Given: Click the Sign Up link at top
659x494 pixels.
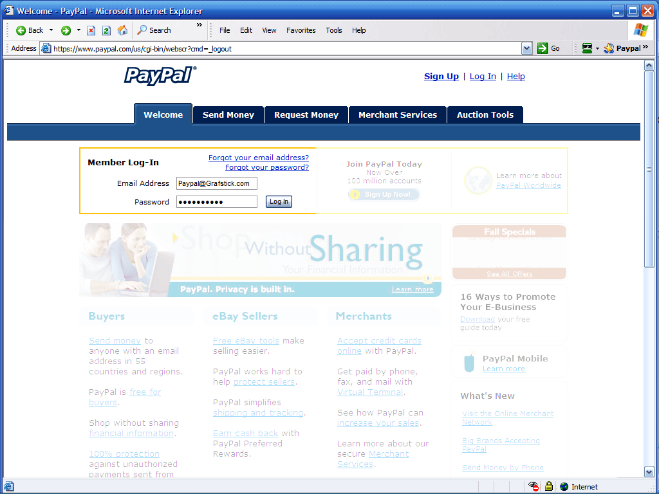Looking at the screenshot, I should click(x=441, y=76).
